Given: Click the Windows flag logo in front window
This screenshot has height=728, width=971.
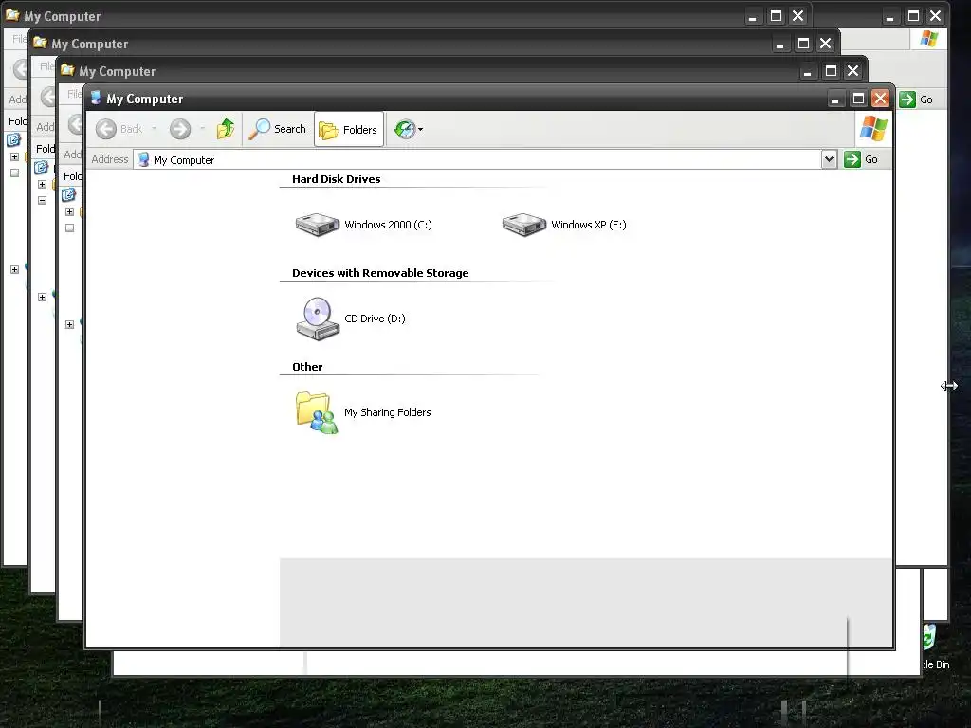Looking at the screenshot, I should [x=873, y=128].
